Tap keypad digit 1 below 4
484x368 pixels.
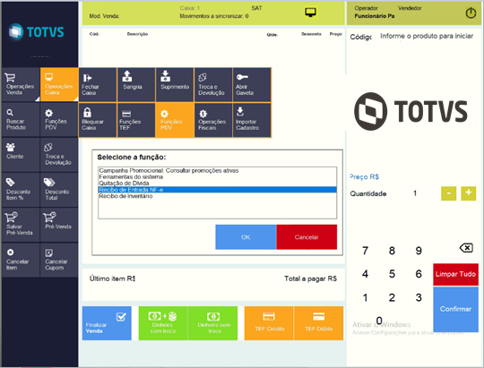pyautogui.click(x=365, y=297)
